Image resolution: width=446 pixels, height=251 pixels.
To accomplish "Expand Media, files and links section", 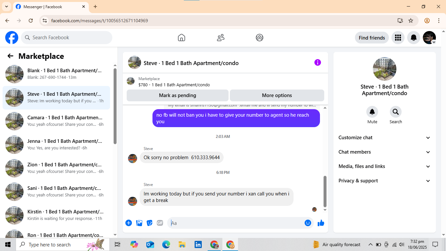I will tap(385, 166).
